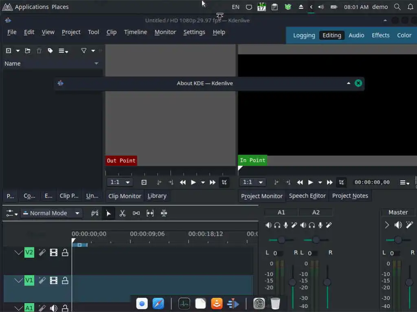Open Master effects wand in audio mixer
Screen dimensions: 417x312
tap(409, 225)
